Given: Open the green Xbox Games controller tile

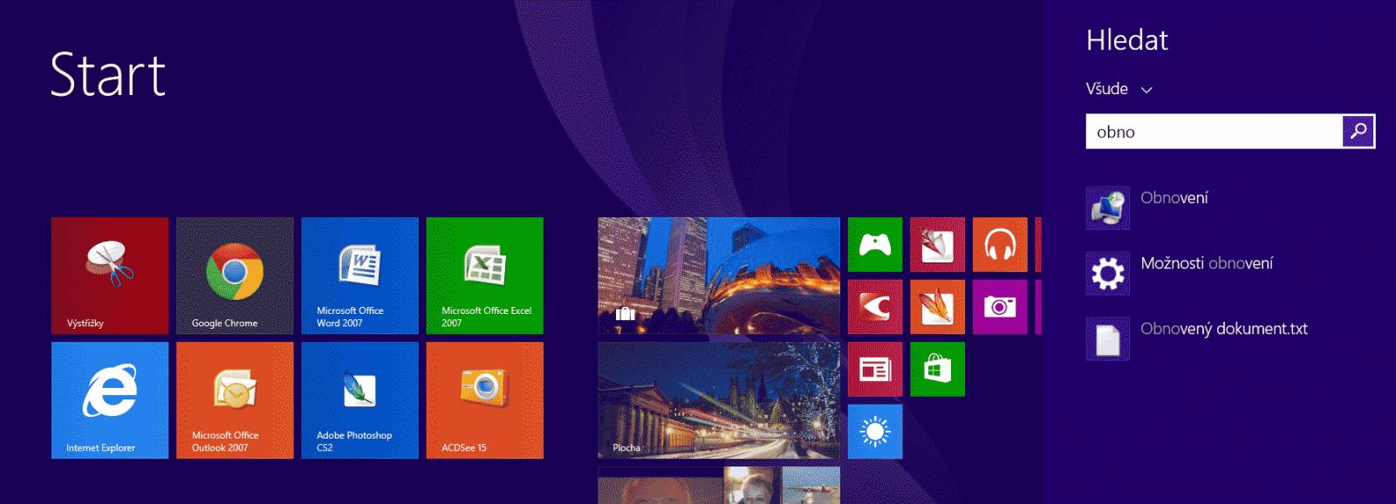Looking at the screenshot, I should pos(875,245).
